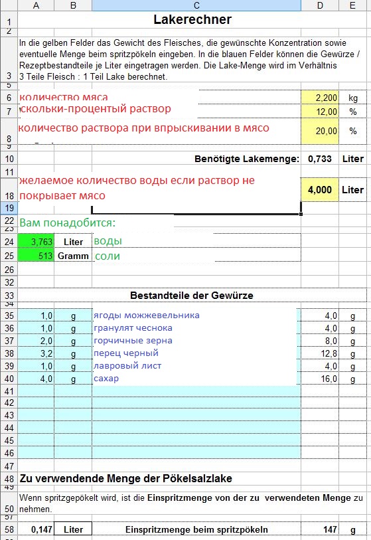Viewport: 371px width, 540px height.
Task: Select row 10 header
Action: click(x=9, y=159)
